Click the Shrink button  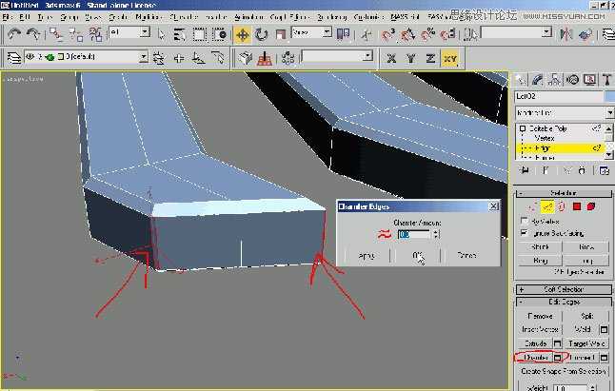540,247
